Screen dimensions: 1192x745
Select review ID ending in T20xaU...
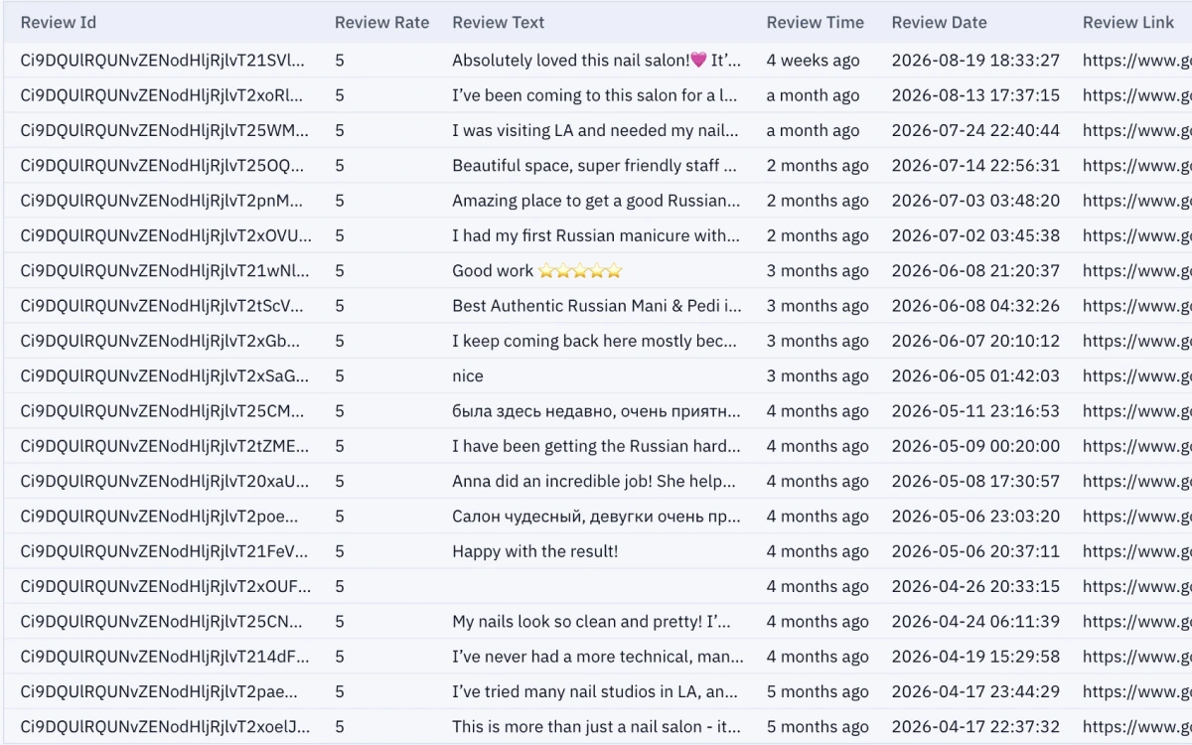pos(165,482)
